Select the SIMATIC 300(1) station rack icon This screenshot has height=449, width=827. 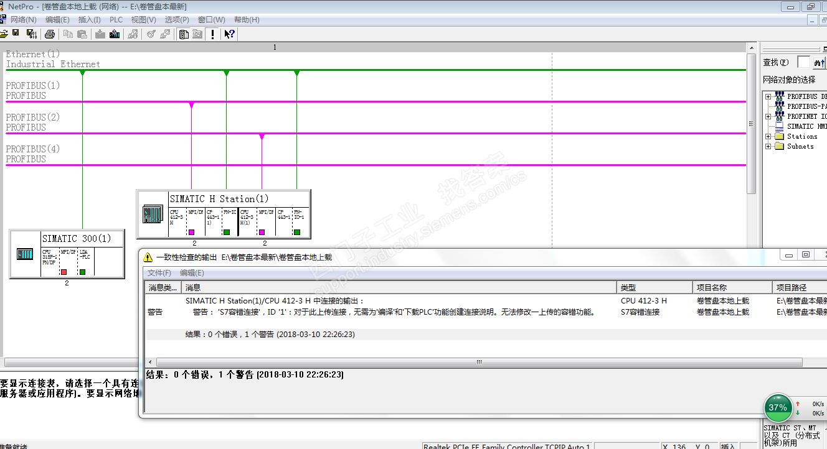[26, 254]
